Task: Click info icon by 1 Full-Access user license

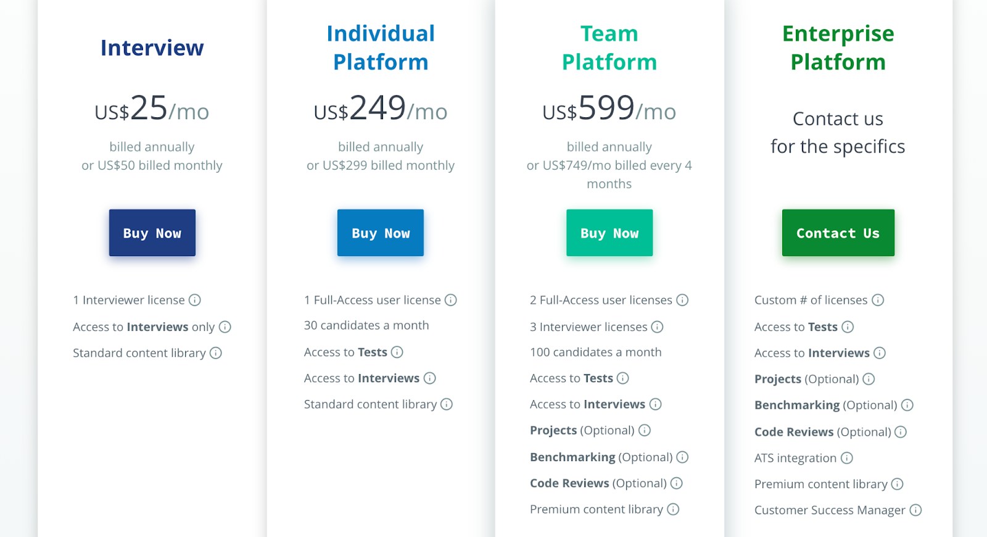Action: [451, 300]
